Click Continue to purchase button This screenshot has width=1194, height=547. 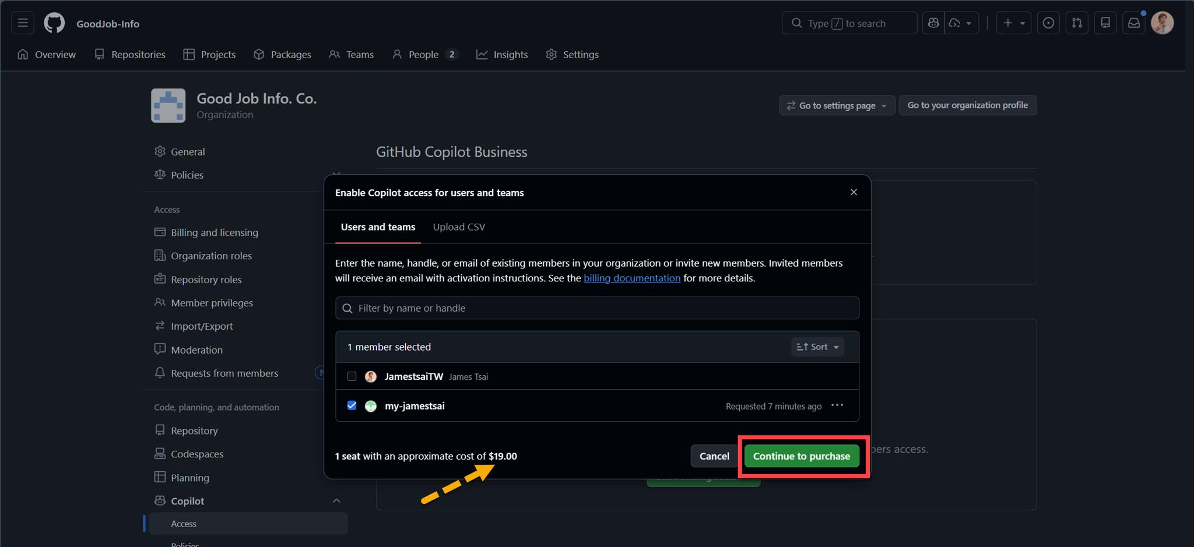pyautogui.click(x=801, y=456)
